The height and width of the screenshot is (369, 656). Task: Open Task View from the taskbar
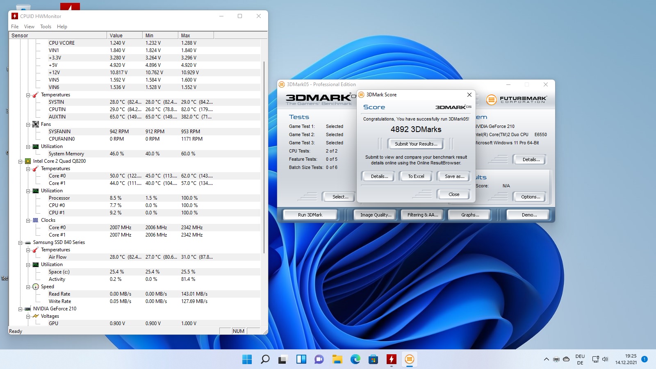[283, 360]
